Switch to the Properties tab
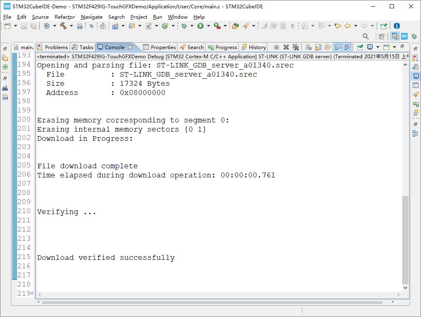421x317 pixels. [x=160, y=47]
